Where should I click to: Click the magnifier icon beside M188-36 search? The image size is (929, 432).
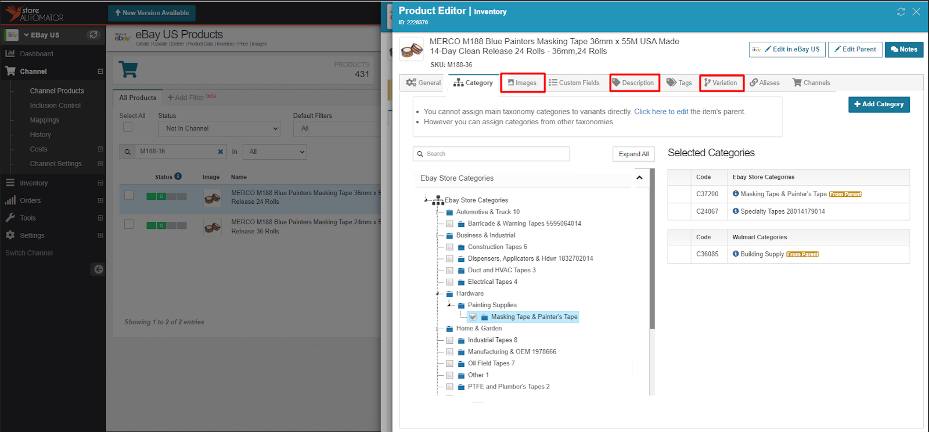click(x=127, y=152)
